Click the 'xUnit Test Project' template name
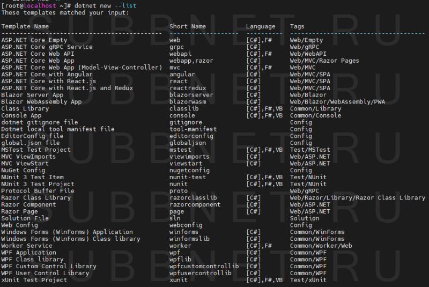This screenshot has width=429, height=287. point(34,280)
